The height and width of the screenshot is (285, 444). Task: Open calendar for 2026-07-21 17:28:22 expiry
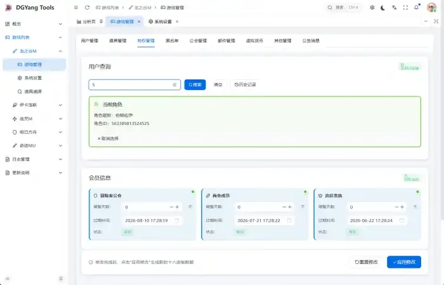[x=289, y=220]
